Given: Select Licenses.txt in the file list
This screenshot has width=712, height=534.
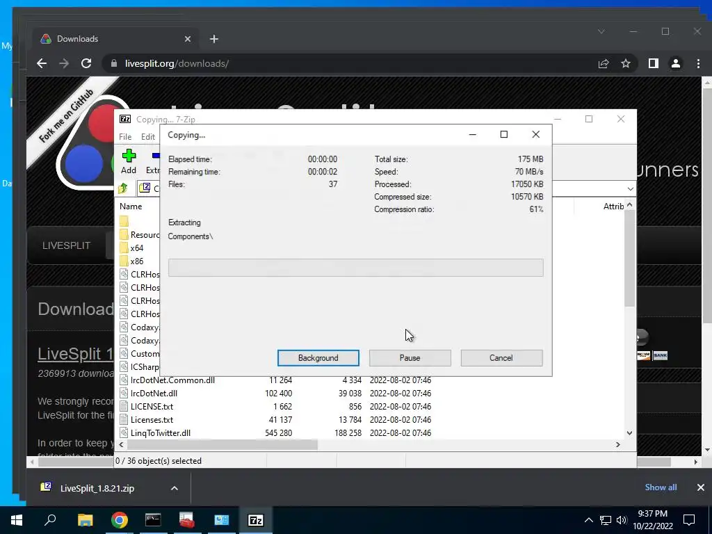Looking at the screenshot, I should click(x=152, y=419).
